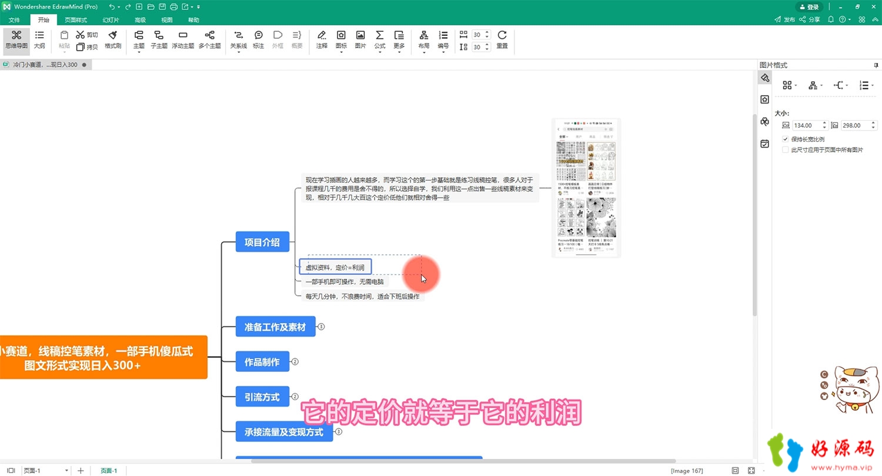The width and height of the screenshot is (882, 476).
Task: Add a 标注 callout
Action: [x=258, y=40]
